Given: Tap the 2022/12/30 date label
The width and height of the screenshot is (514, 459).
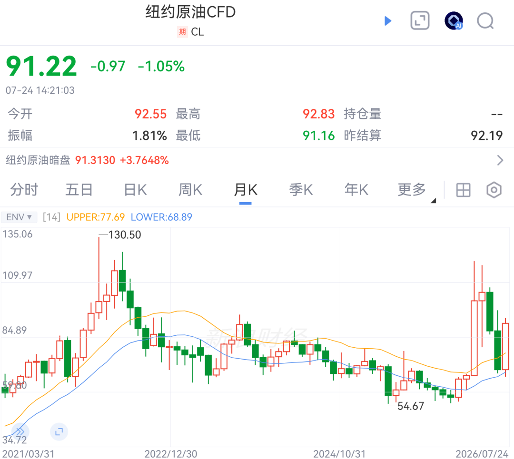Looking at the screenshot, I should [x=171, y=454].
